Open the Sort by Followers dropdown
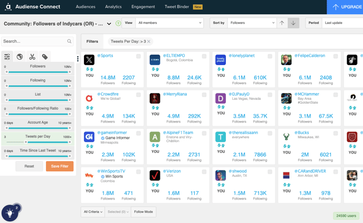The image size is (363, 223). pyautogui.click(x=252, y=23)
